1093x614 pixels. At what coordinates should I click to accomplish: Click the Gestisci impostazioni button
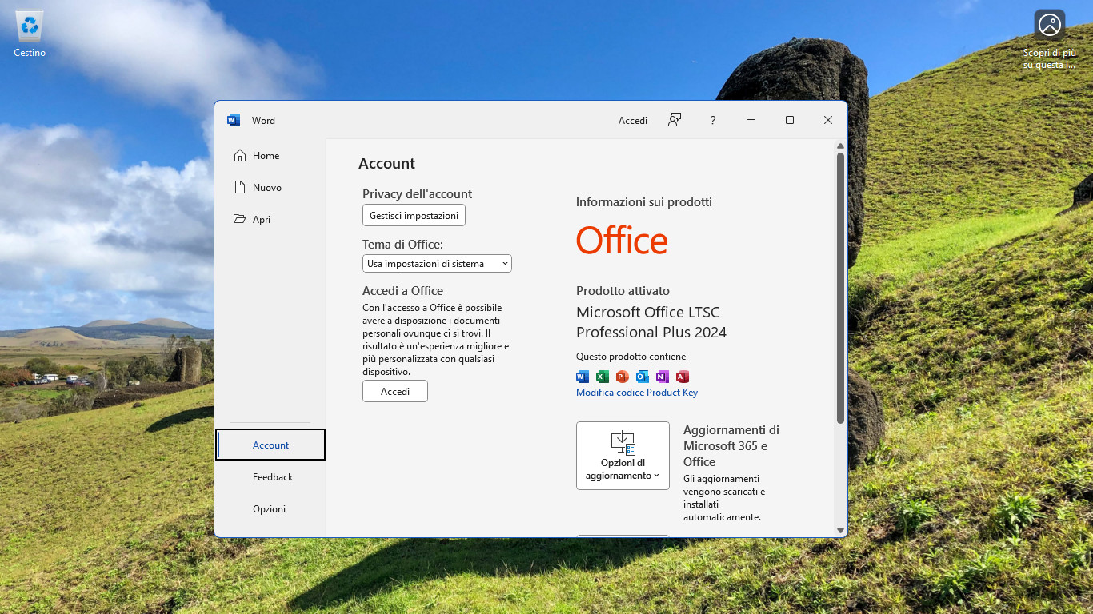point(414,216)
